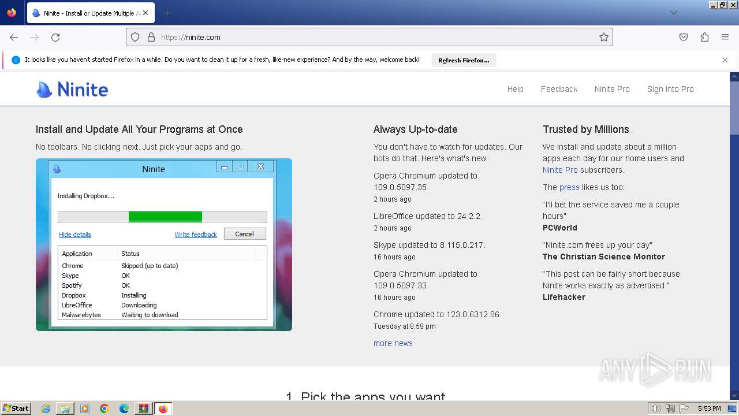Launch Google Chrome from the taskbar
This screenshot has width=739, height=416.
104,408
